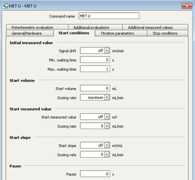Click the Min. waiting time field
Viewport: 195px width, 180px height.
tap(95, 60)
